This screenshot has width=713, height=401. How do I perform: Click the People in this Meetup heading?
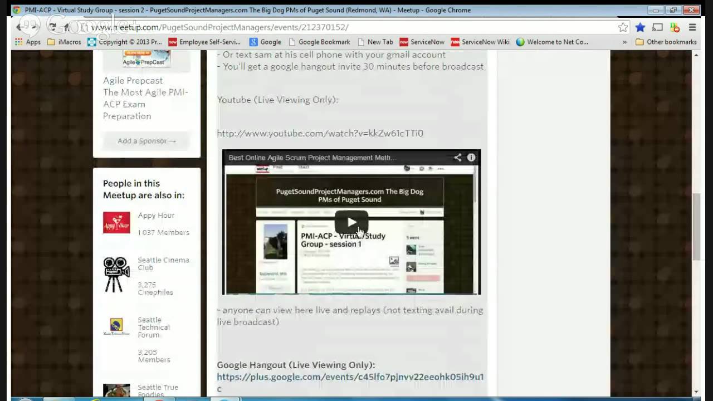pyautogui.click(x=144, y=189)
